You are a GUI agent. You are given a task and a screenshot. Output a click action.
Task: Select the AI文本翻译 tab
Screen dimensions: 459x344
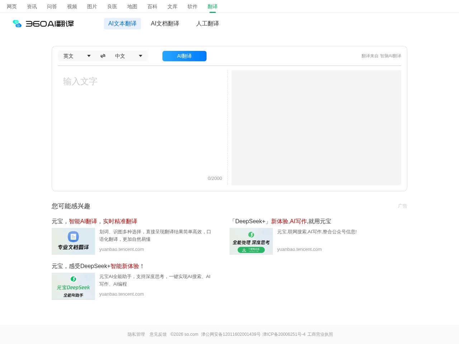coord(122,23)
